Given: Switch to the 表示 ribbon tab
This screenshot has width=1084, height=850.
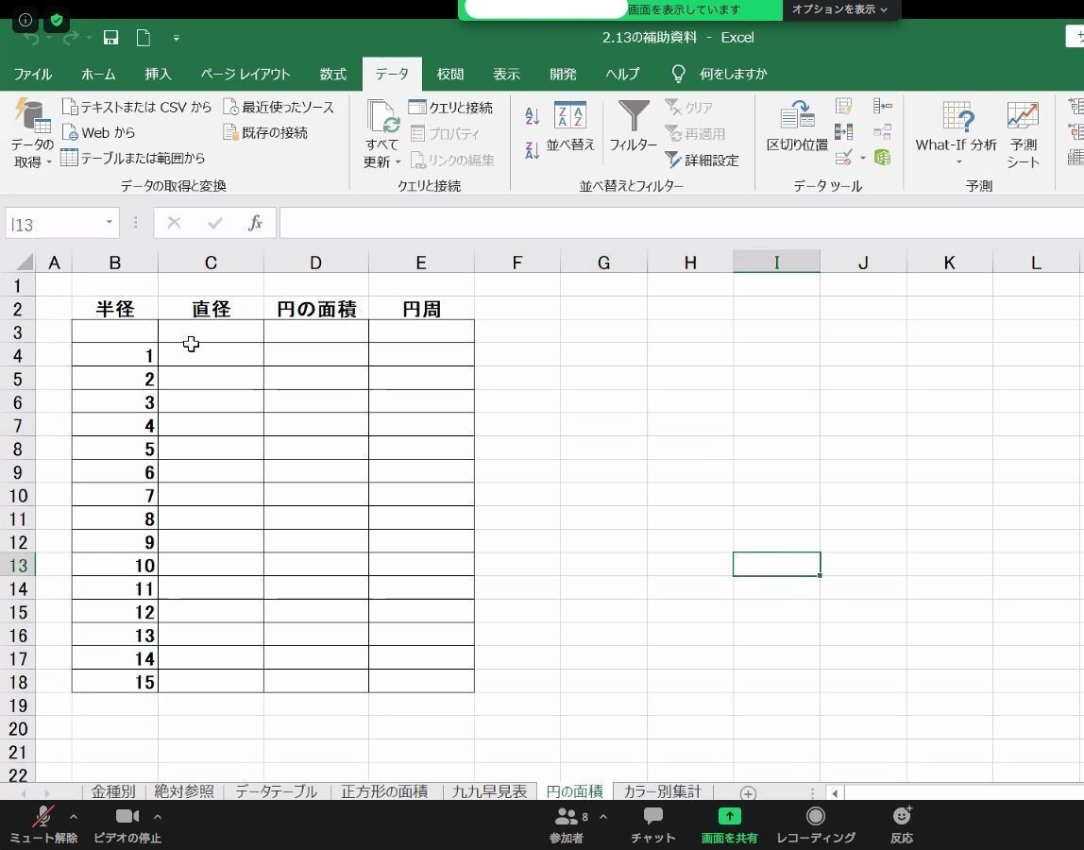Looking at the screenshot, I should 506,74.
